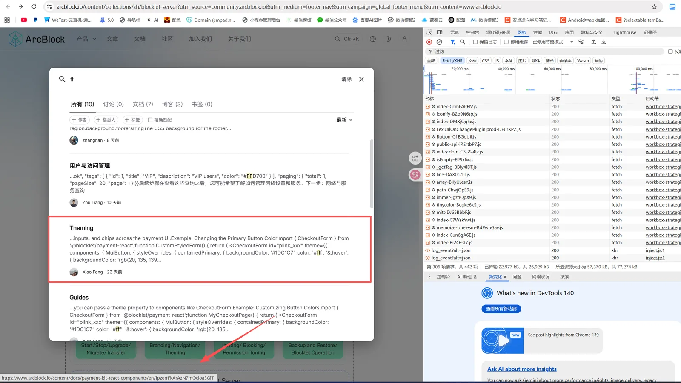Click the DevTools inspect element picker icon
The image size is (681, 383).
click(429, 32)
